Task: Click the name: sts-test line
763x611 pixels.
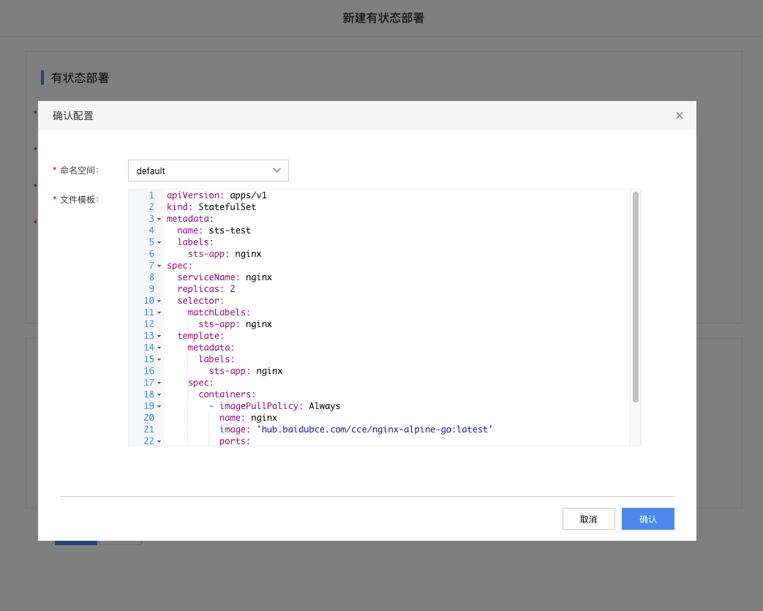Action: [214, 230]
